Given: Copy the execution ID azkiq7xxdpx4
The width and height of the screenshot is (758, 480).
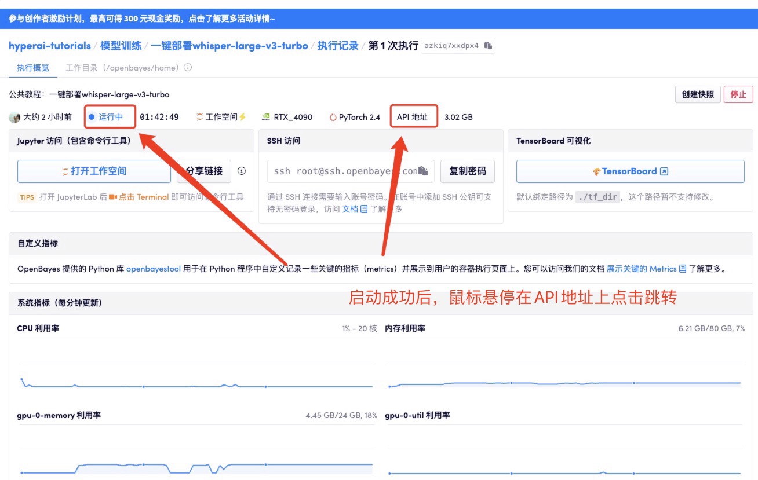Looking at the screenshot, I should point(489,46).
